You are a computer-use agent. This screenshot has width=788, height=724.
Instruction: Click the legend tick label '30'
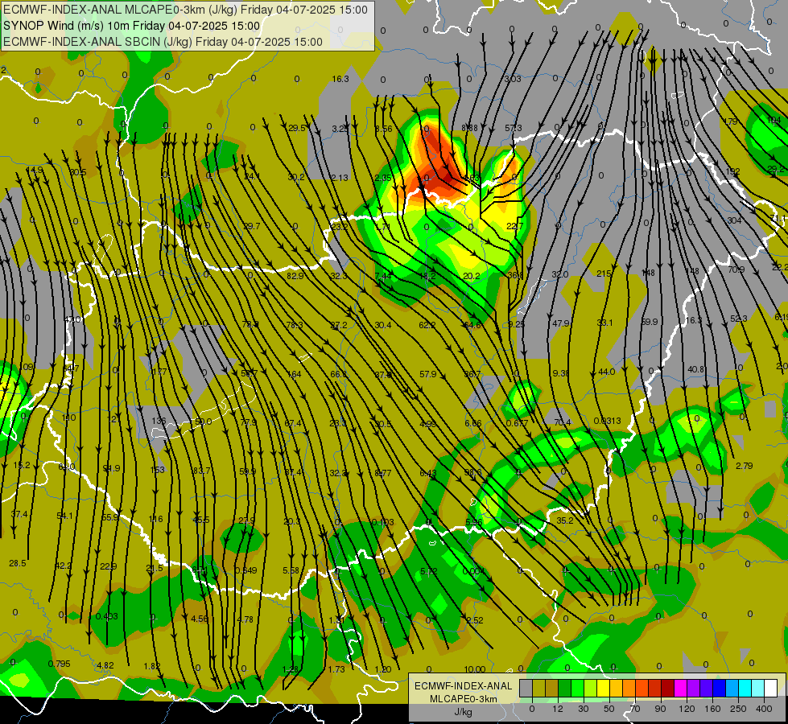[583, 709]
